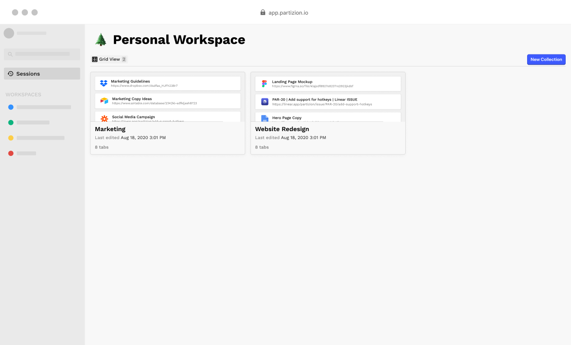
Task: Click the Dropbox icon on Marketing Guidelines tab
Action: (103, 83)
